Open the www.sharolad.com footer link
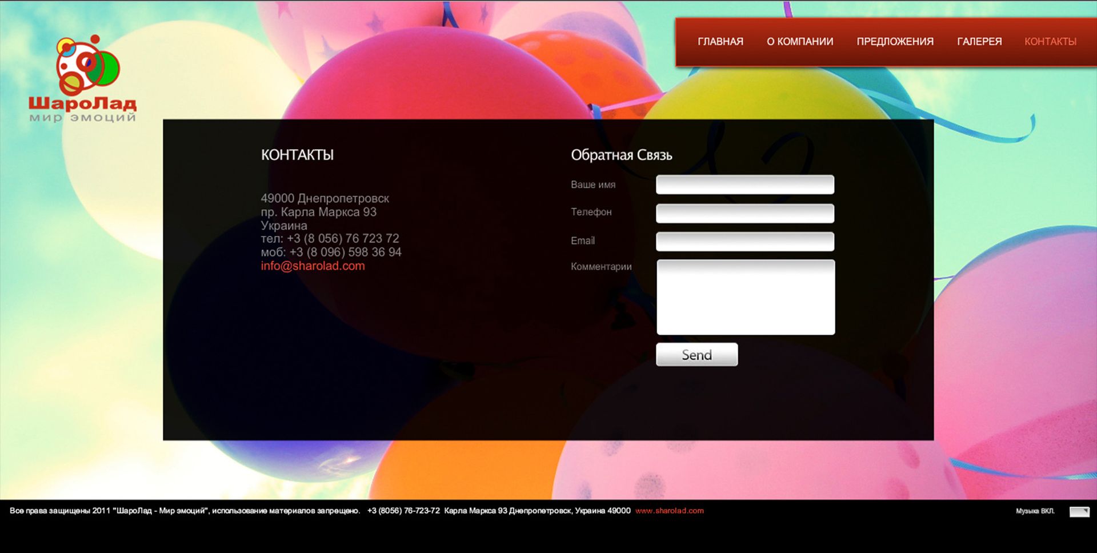 click(x=669, y=511)
